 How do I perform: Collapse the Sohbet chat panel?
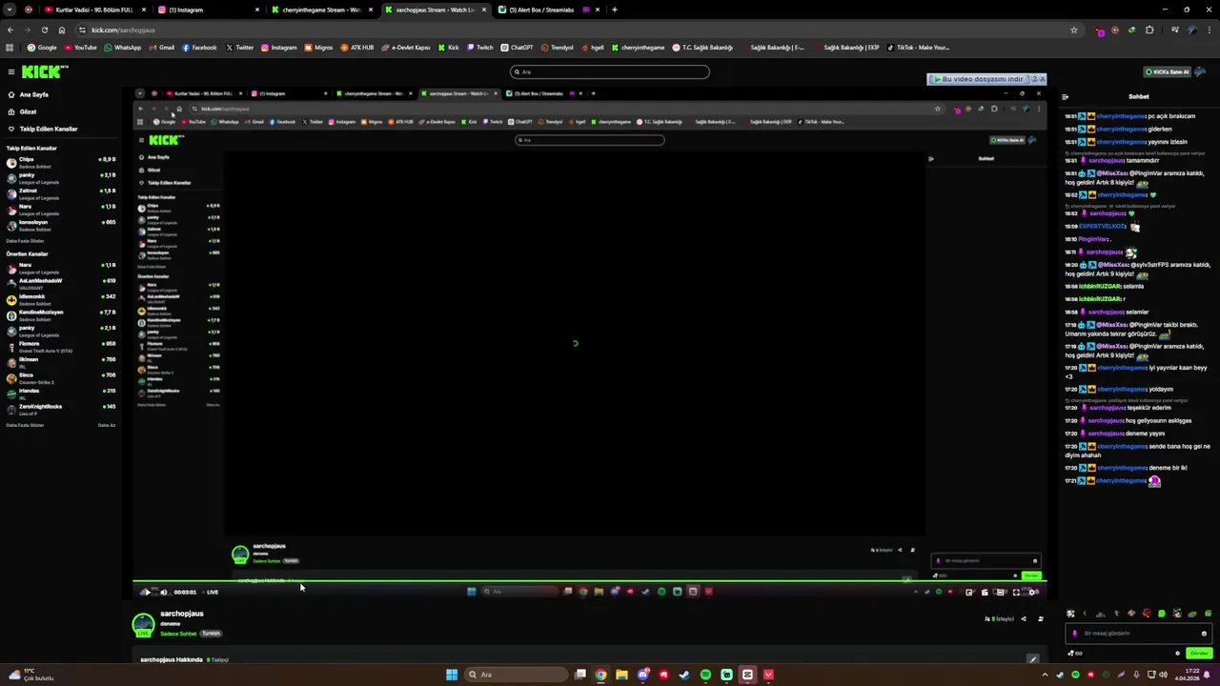pyautogui.click(x=1065, y=96)
